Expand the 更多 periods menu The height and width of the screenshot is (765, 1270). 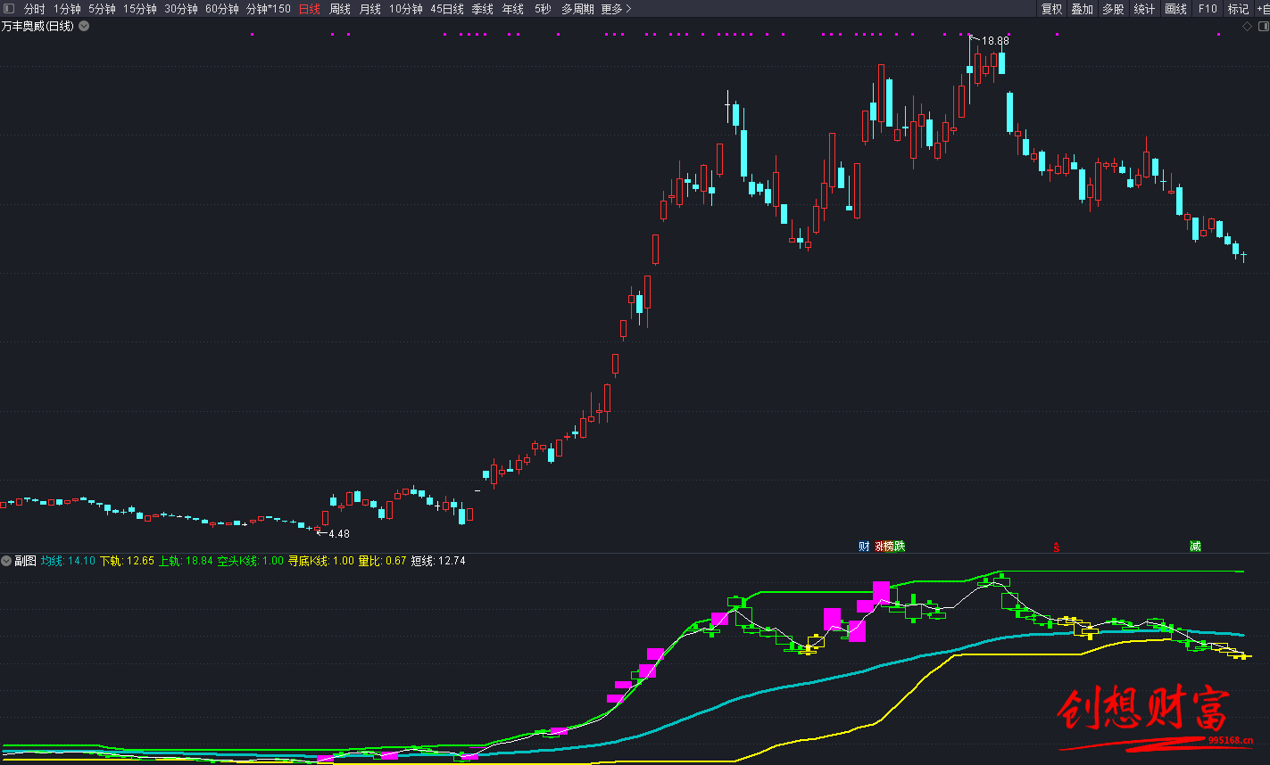[x=616, y=9]
